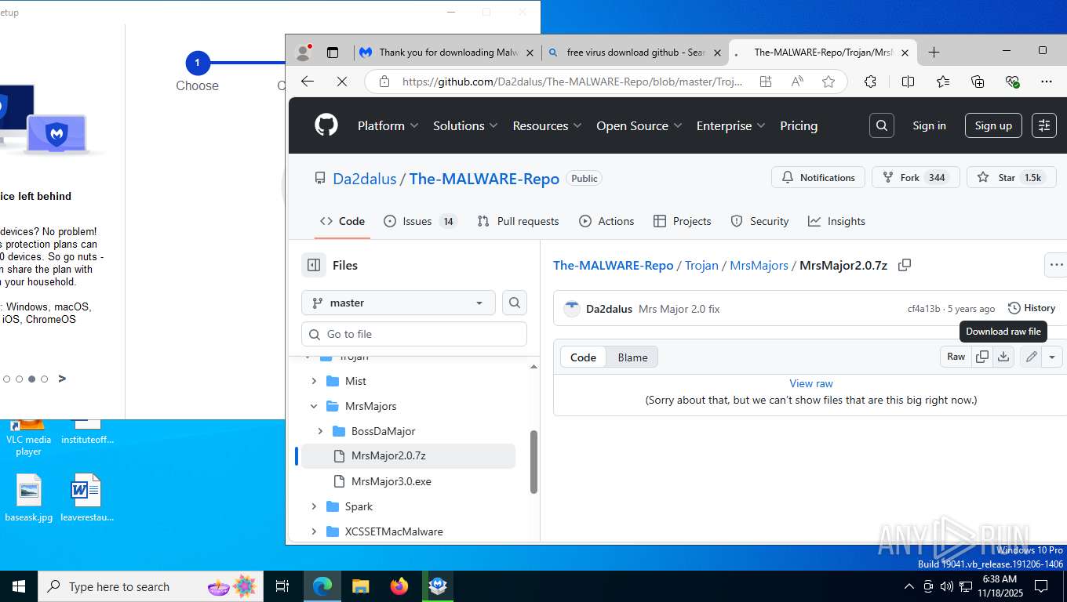Open Edge collections icon
Image resolution: width=1067 pixels, height=602 pixels.
pos(978,82)
